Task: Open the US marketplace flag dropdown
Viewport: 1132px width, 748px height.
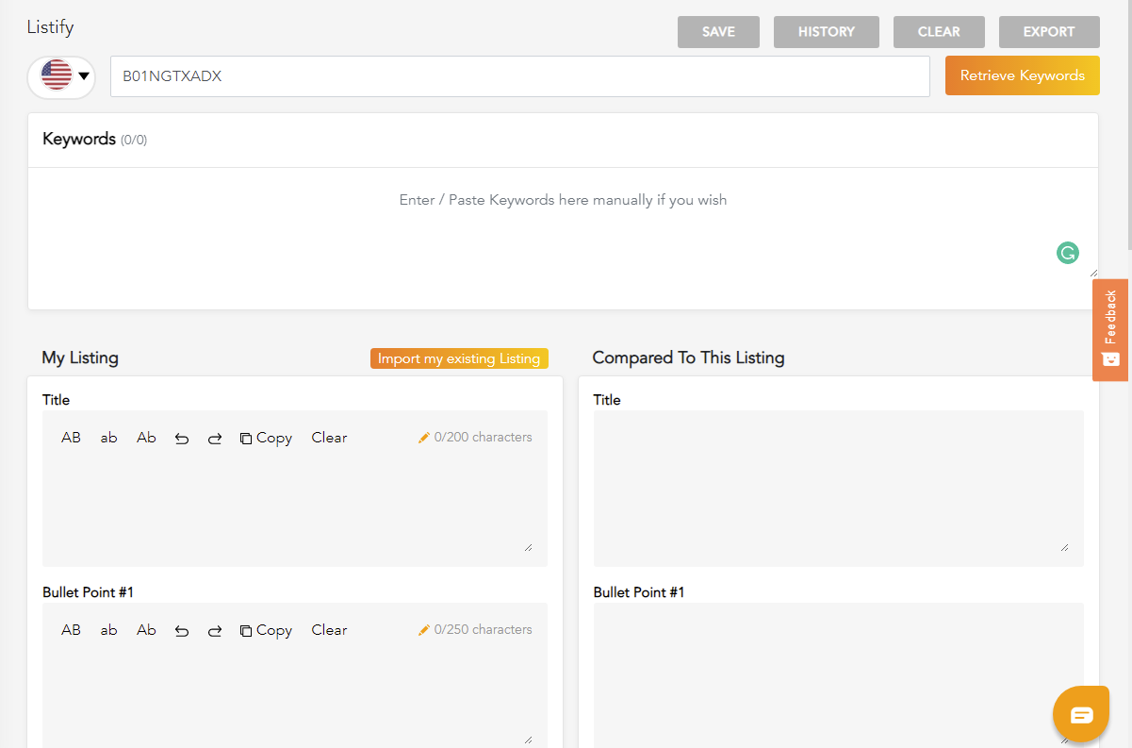Action: pyautogui.click(x=61, y=76)
